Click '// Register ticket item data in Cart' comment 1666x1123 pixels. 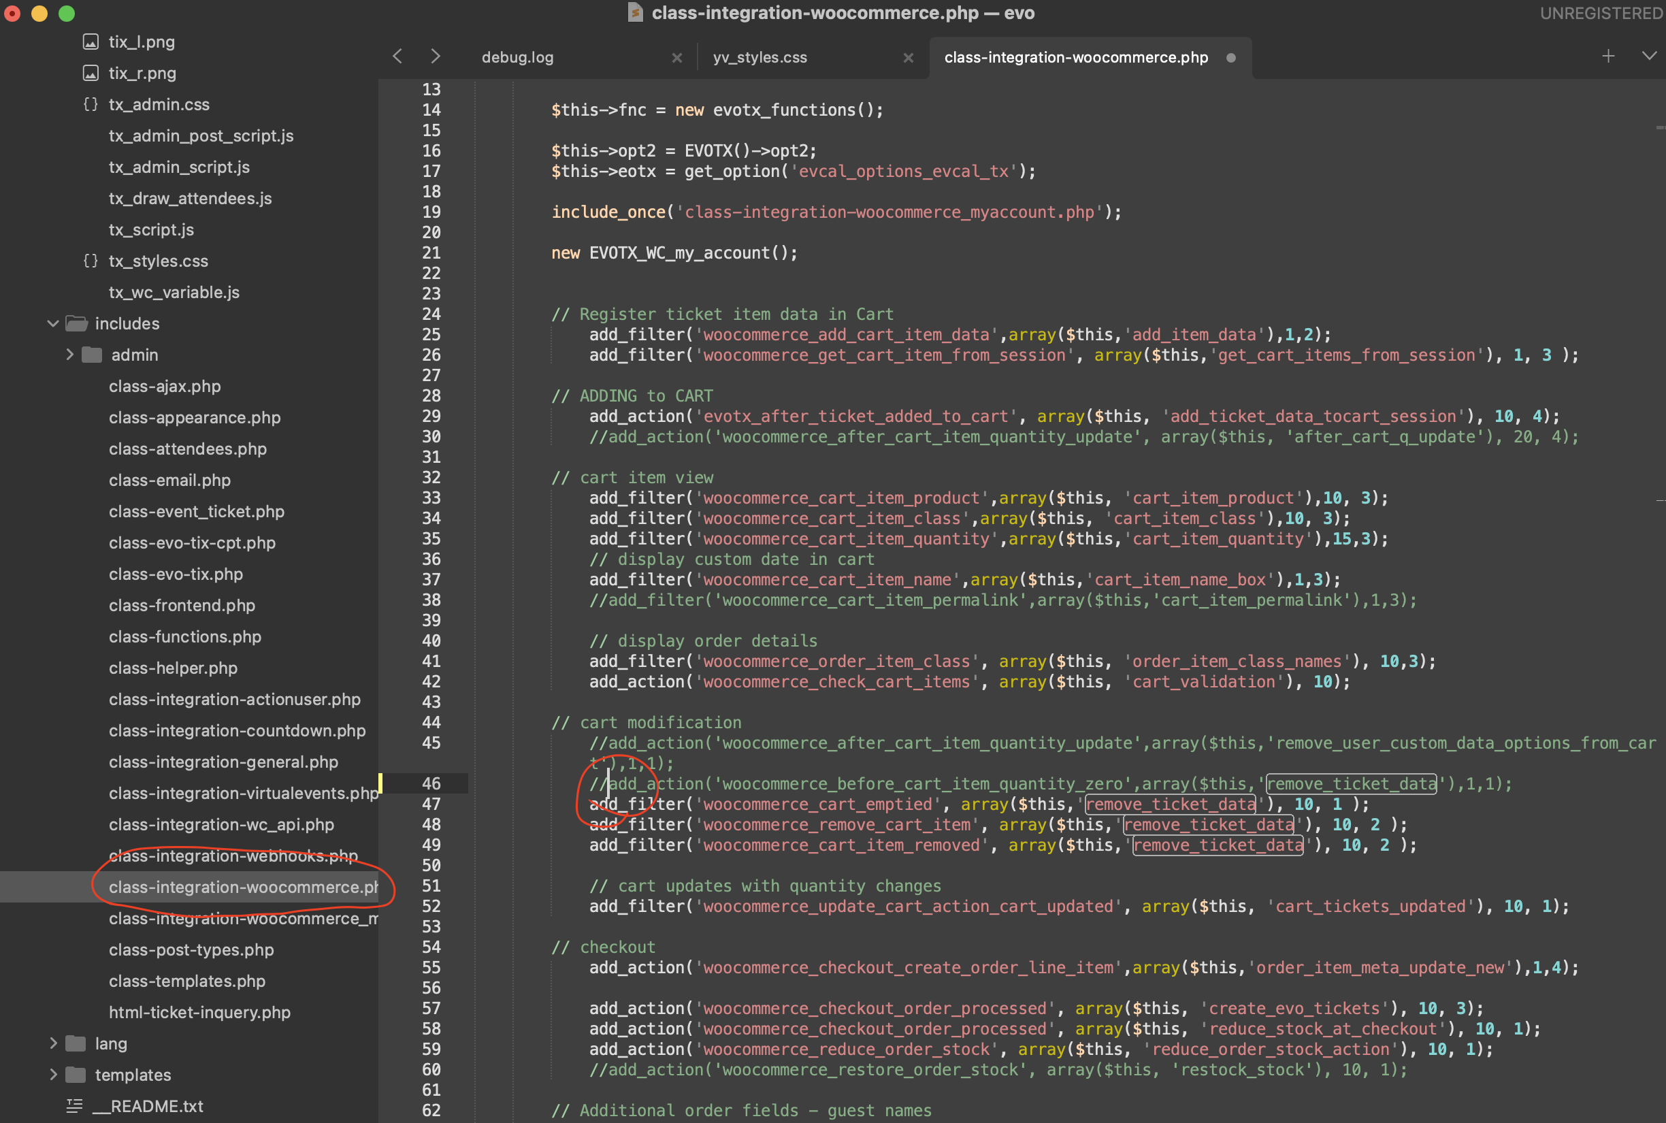(722, 314)
